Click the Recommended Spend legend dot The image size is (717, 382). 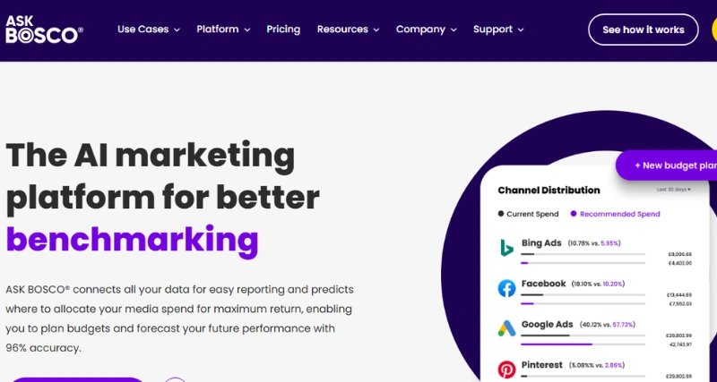574,214
